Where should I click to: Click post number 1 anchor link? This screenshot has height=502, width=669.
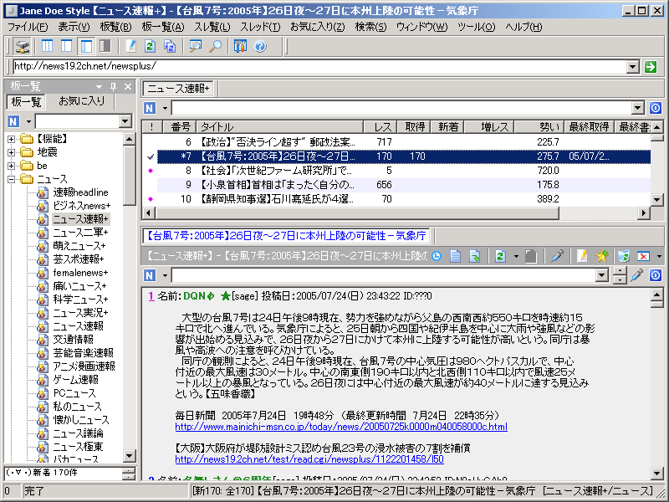tap(151, 296)
